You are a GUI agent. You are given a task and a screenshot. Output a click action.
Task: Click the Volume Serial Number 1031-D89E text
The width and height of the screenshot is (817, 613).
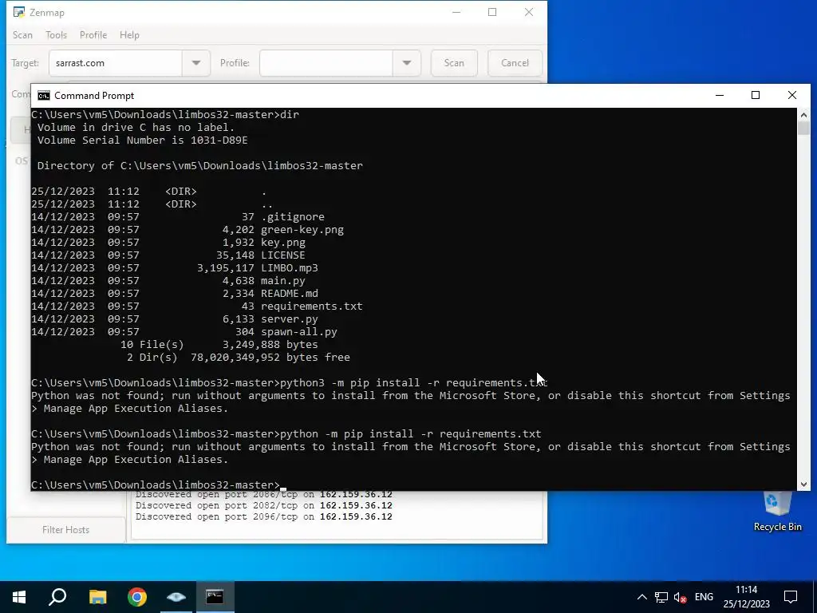(x=142, y=140)
